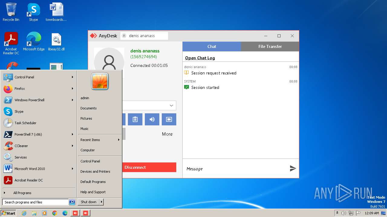Expand the CCleaner jump list arrow
Viewport: 387px width, 217px height.
pyautogui.click(x=73, y=146)
